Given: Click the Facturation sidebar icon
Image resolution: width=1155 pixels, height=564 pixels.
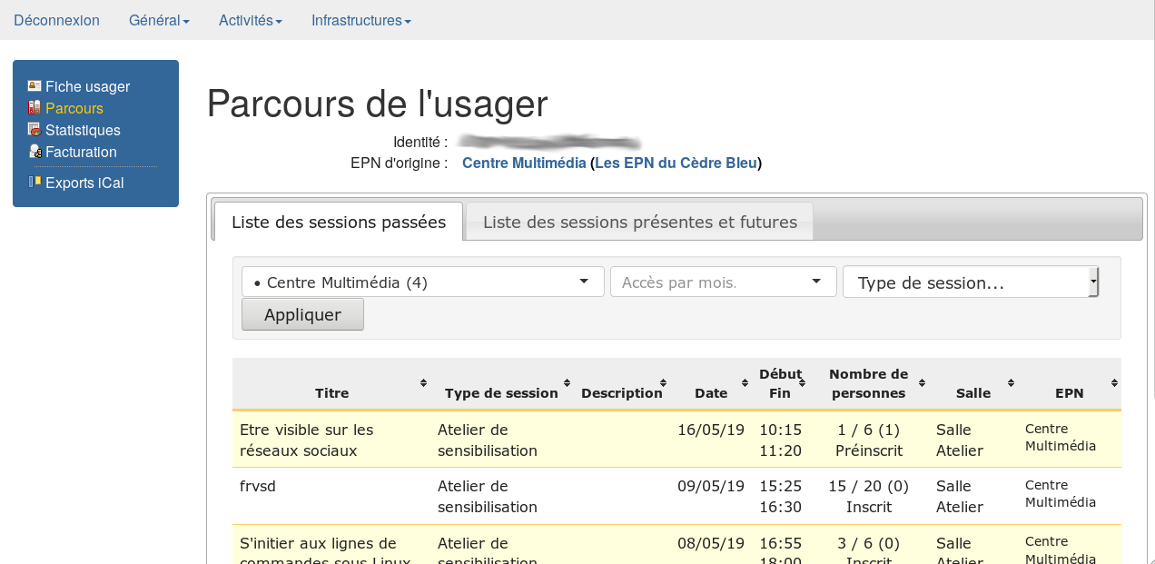Looking at the screenshot, I should [35, 152].
